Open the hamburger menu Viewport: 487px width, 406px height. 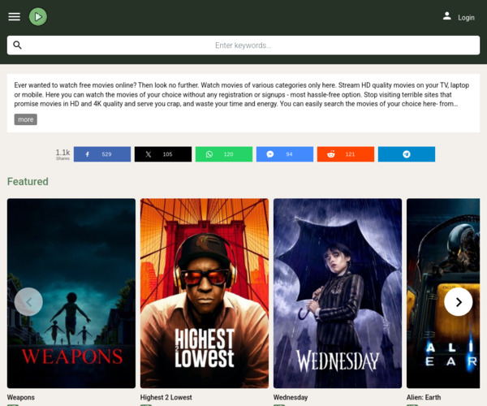click(15, 17)
